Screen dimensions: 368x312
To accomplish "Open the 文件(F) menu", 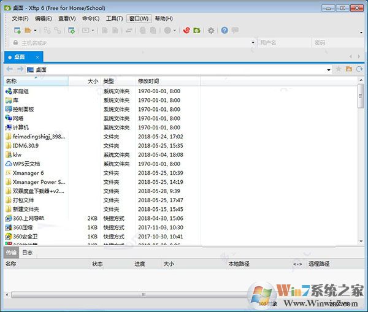I will 20,18.
